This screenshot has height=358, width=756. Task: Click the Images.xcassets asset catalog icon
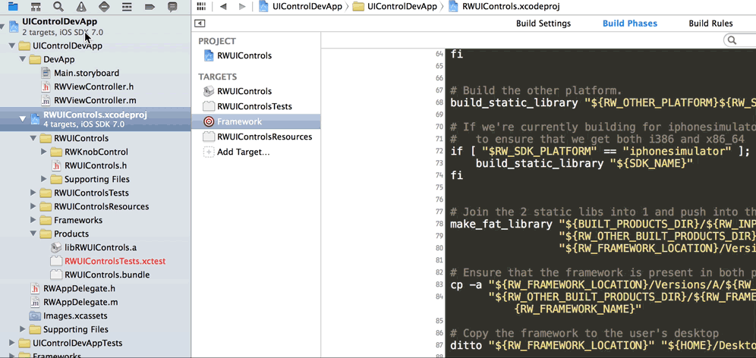[x=35, y=316]
